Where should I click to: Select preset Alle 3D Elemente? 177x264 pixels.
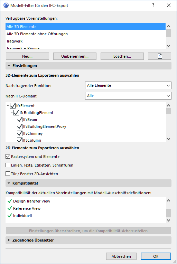point(85,27)
